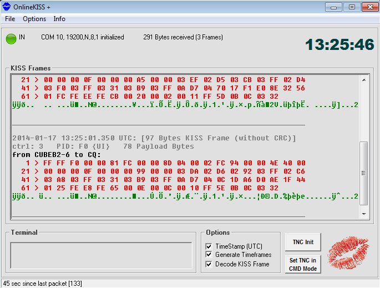Viewport: 380px width, 288px height.
Task: Click the '291 Bytes received (3 Frames)' text
Action: pyautogui.click(x=183, y=37)
